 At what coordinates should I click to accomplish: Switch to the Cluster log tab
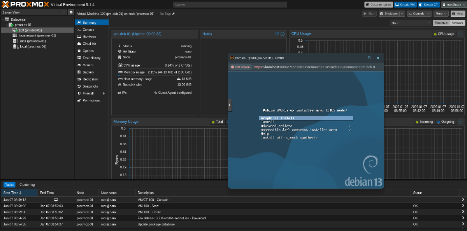pos(27,185)
